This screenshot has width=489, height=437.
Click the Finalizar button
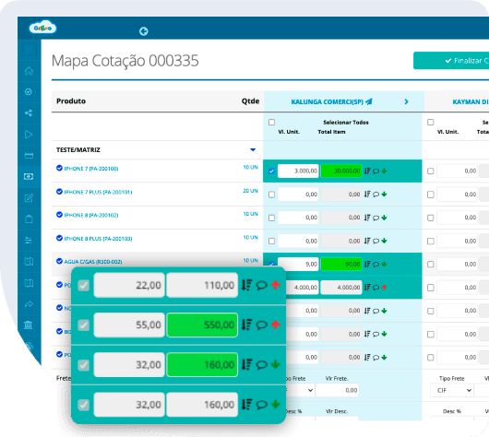pyautogui.click(x=451, y=61)
